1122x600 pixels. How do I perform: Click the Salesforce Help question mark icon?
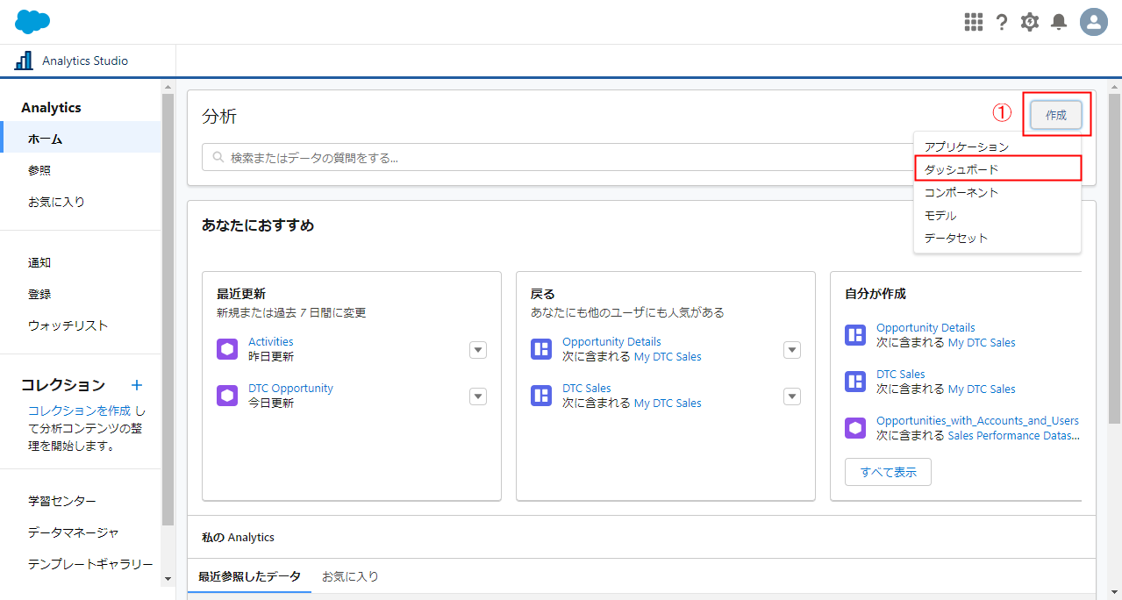pos(1001,22)
